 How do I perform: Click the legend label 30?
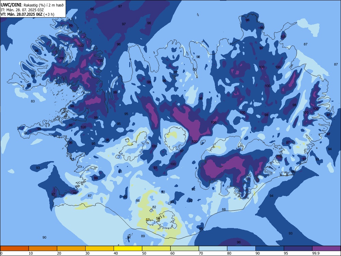[87, 253]
